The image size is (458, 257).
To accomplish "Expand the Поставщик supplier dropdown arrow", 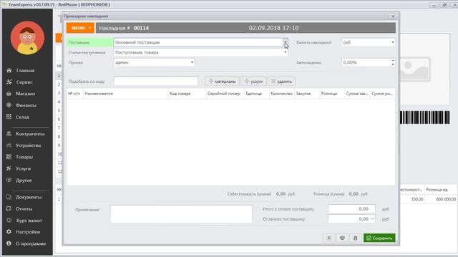I will click(x=286, y=43).
